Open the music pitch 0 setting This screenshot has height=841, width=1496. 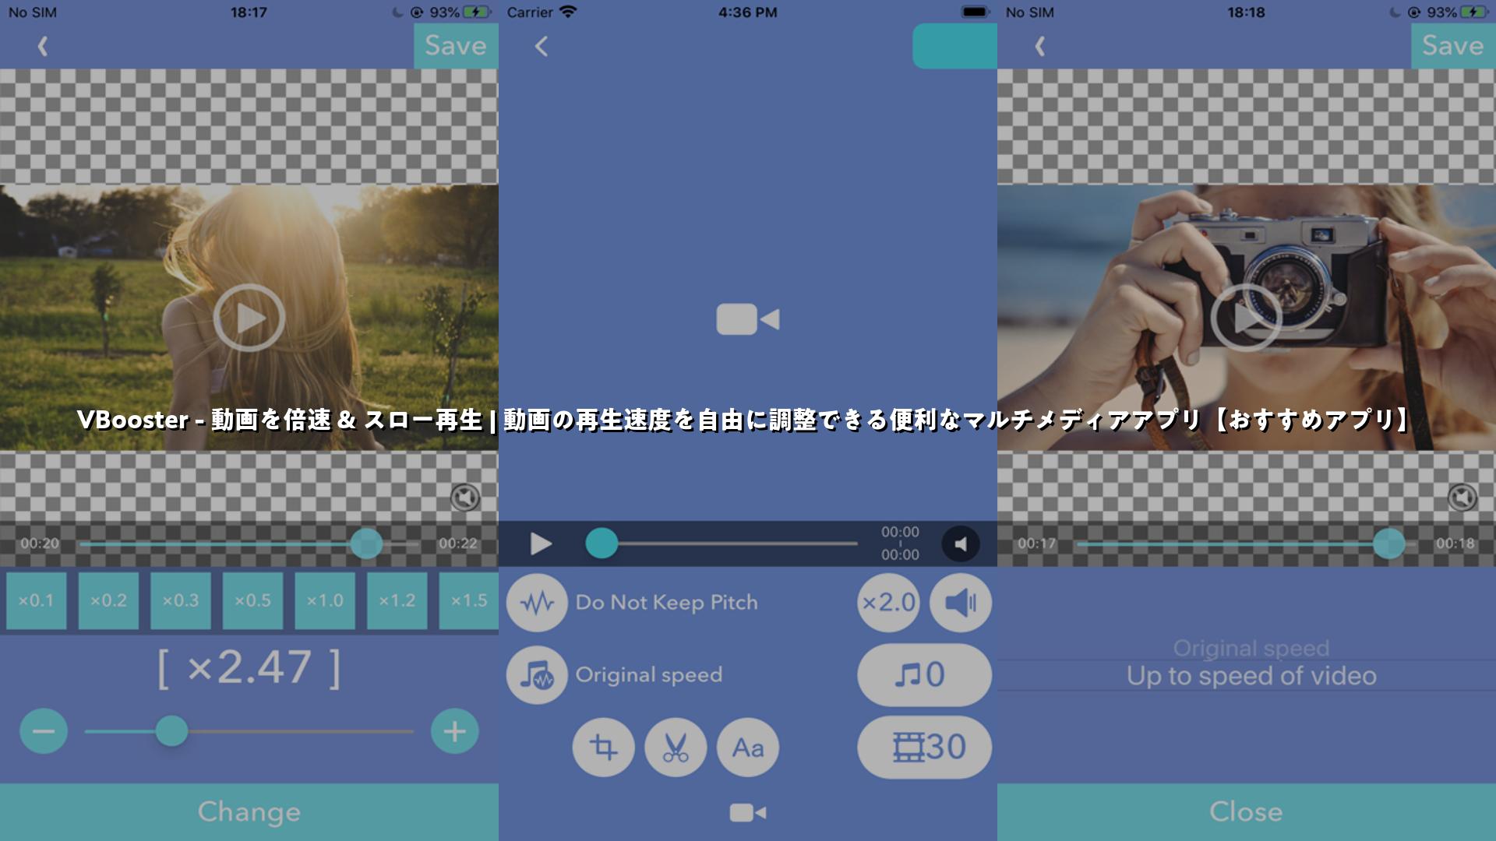click(x=924, y=675)
